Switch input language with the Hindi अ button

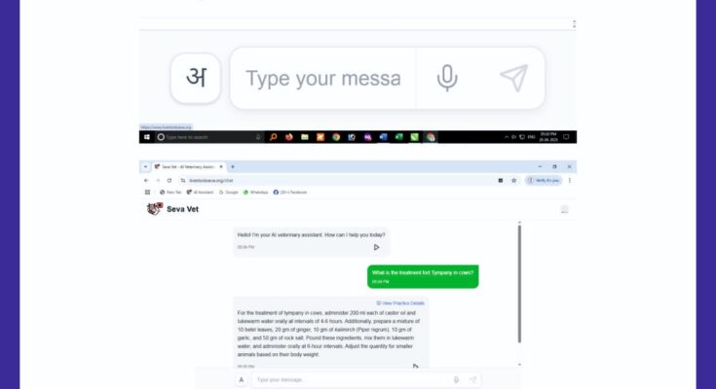(196, 78)
